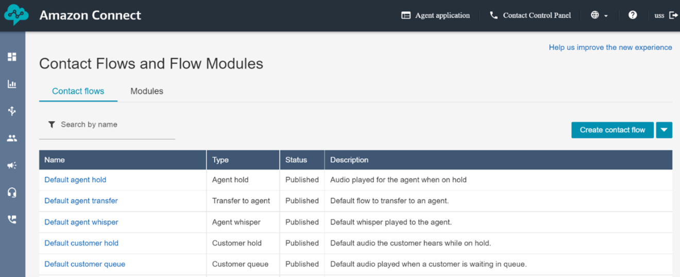Click the filter funnel icon
This screenshot has height=277, width=680.
click(x=52, y=124)
